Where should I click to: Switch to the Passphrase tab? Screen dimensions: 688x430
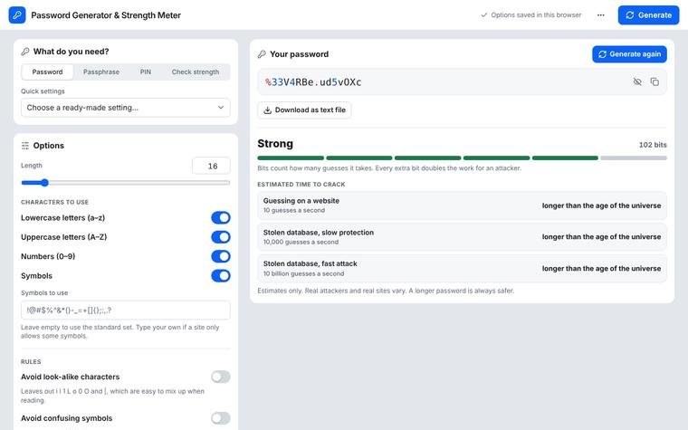tap(101, 72)
